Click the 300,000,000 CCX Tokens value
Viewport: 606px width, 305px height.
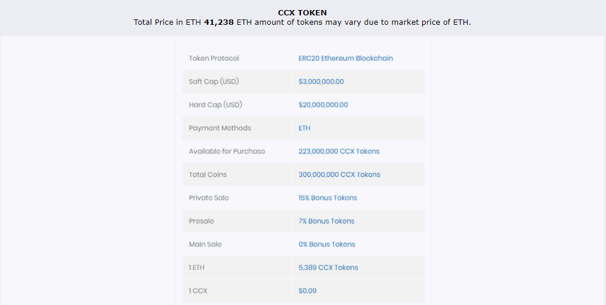[339, 175]
